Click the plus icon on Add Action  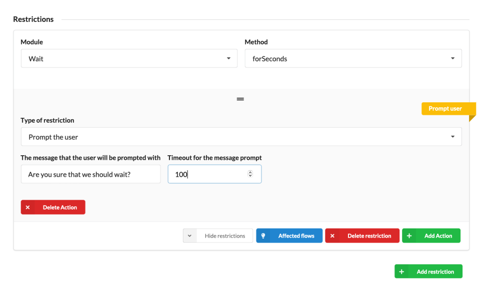coord(409,236)
